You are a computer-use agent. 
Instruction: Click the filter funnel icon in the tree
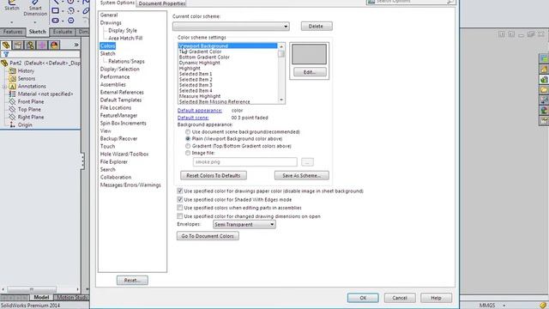pos(6,54)
